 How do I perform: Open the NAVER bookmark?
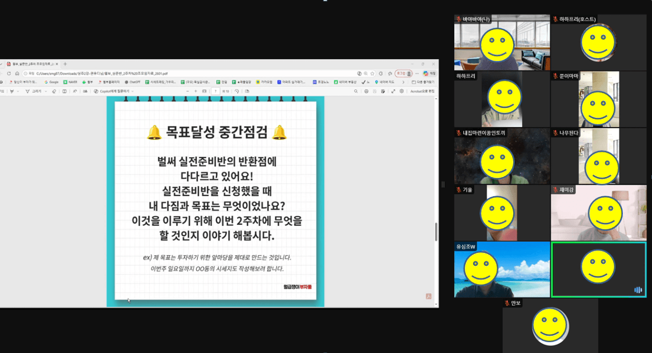[x=70, y=82]
